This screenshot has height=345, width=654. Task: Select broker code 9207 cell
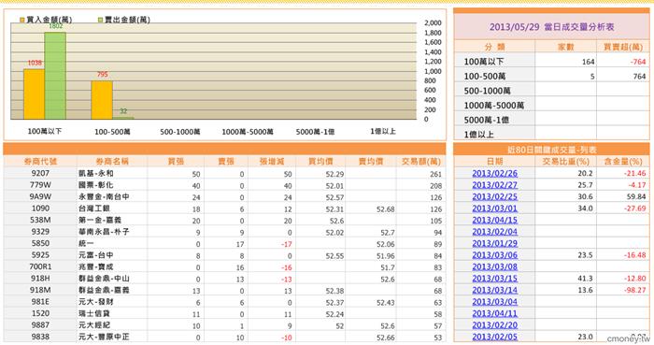point(40,173)
